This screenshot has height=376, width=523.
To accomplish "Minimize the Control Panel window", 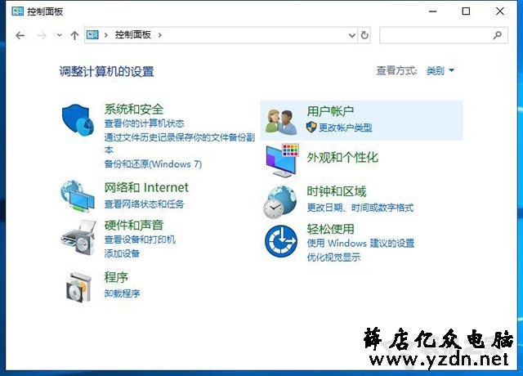I will (432, 11).
